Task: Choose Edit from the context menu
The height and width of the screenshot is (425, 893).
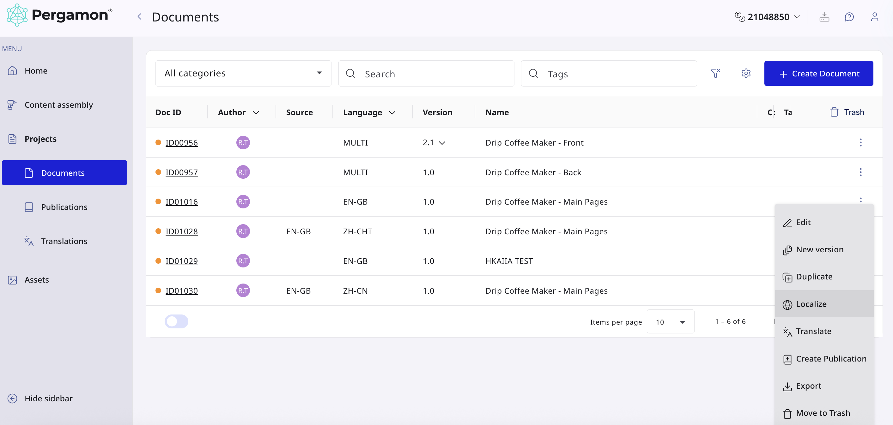Action: point(824,222)
